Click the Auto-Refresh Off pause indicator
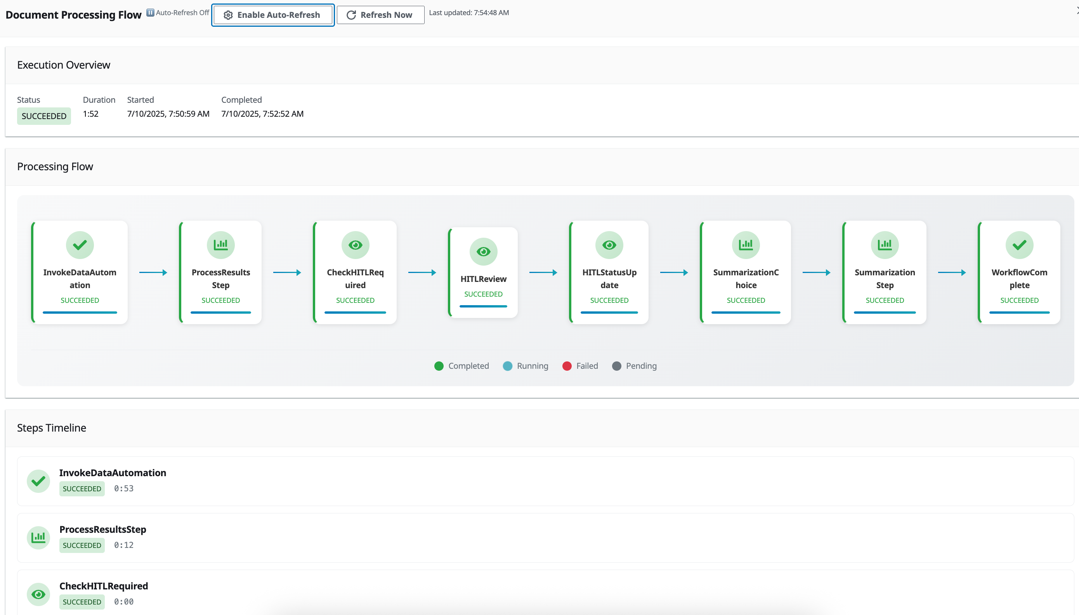Screen dimensions: 1079x615 [150, 13]
